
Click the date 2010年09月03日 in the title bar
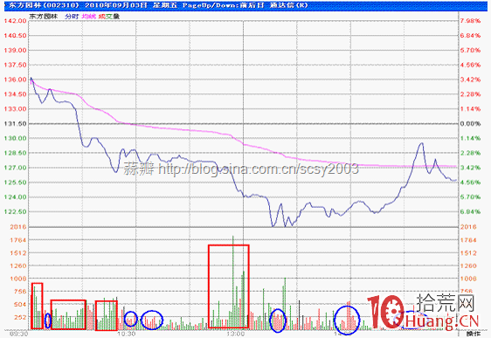pyautogui.click(x=116, y=5)
